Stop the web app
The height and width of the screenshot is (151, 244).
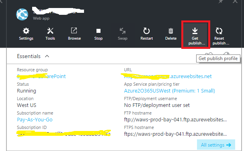pos(98,34)
